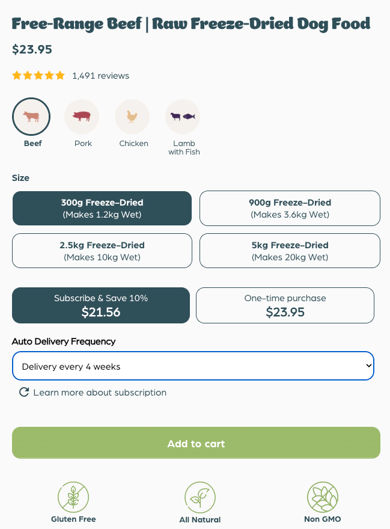Select 300g Freeze-Dried size option
Screen dimensions: 390x529
102,208
